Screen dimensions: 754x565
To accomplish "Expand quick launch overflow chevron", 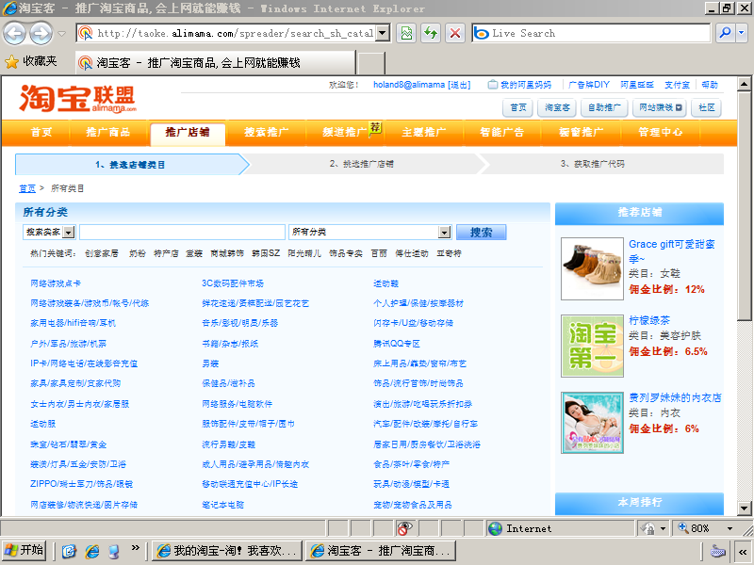I will [135, 548].
